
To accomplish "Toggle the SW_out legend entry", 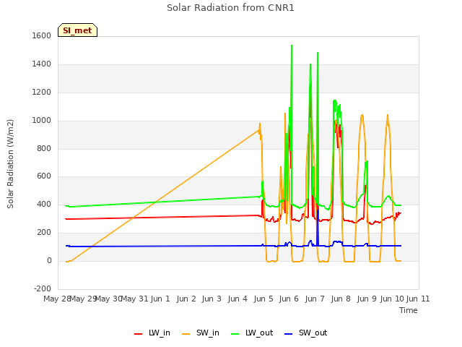I will (306, 333).
